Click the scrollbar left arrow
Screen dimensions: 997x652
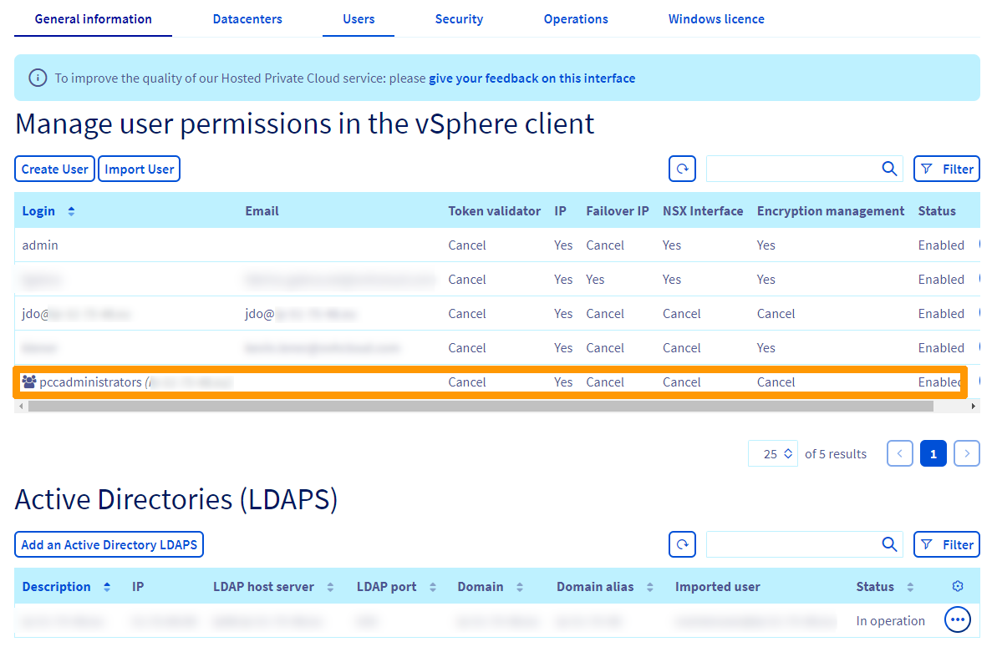(x=21, y=406)
